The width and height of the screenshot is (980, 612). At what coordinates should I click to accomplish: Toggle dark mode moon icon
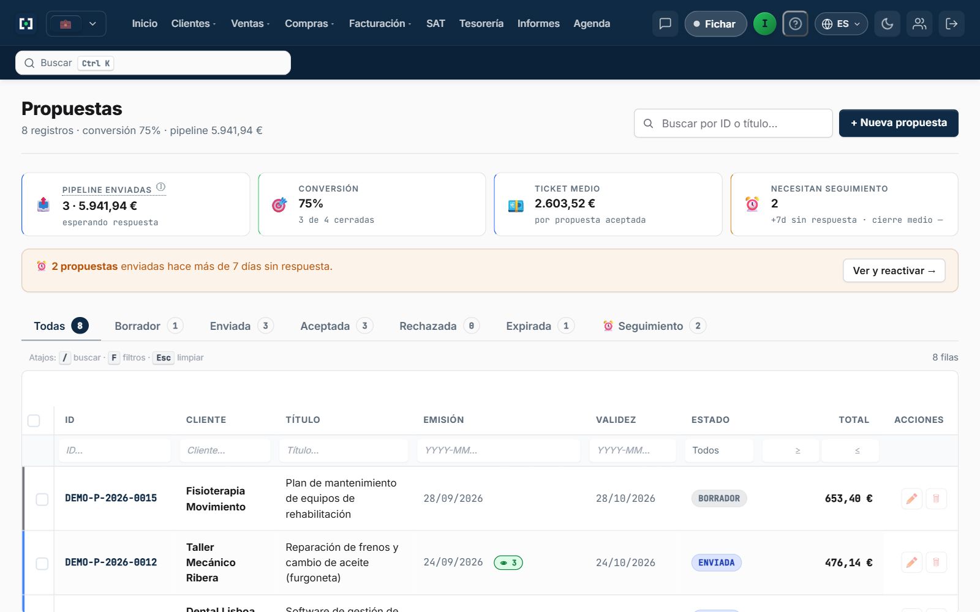(887, 24)
